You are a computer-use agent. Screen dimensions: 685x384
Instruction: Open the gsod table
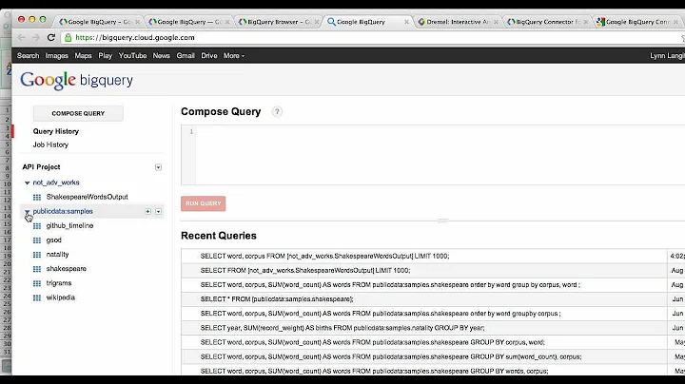point(53,240)
